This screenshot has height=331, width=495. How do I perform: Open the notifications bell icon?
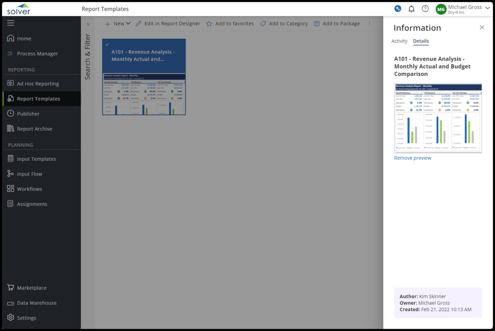pos(411,9)
